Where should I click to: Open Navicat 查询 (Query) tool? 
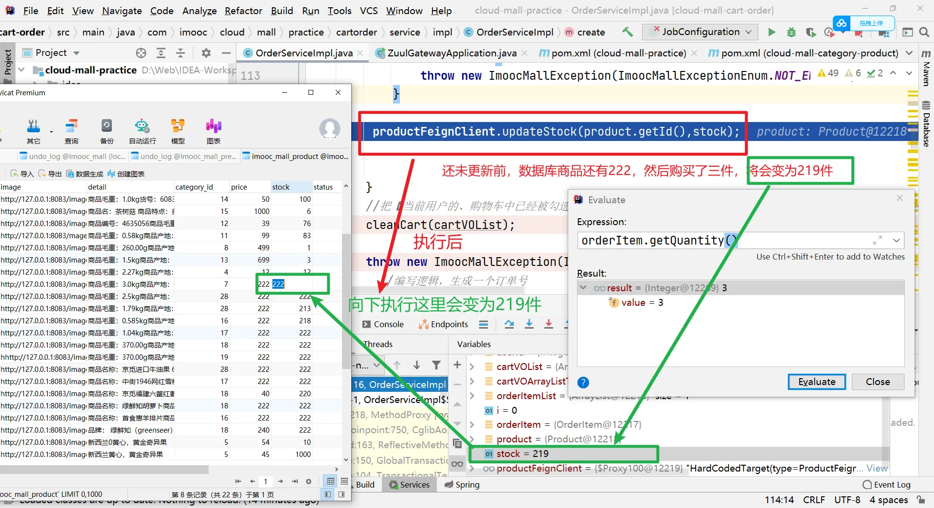tap(72, 131)
